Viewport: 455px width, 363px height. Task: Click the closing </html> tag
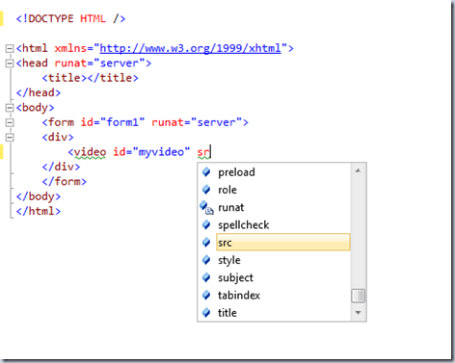coord(39,211)
